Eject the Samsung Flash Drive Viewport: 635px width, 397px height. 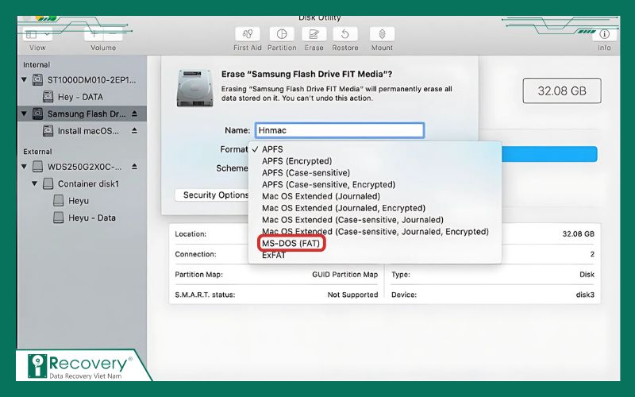(134, 114)
